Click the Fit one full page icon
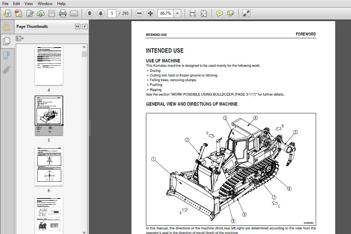The width and height of the screenshot is (351, 234). (204, 13)
